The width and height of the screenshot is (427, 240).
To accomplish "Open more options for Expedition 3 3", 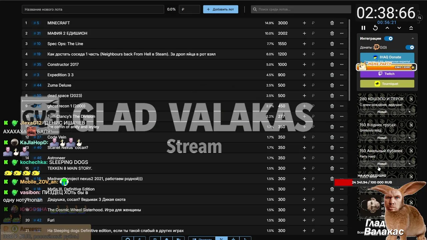I will pos(342,75).
